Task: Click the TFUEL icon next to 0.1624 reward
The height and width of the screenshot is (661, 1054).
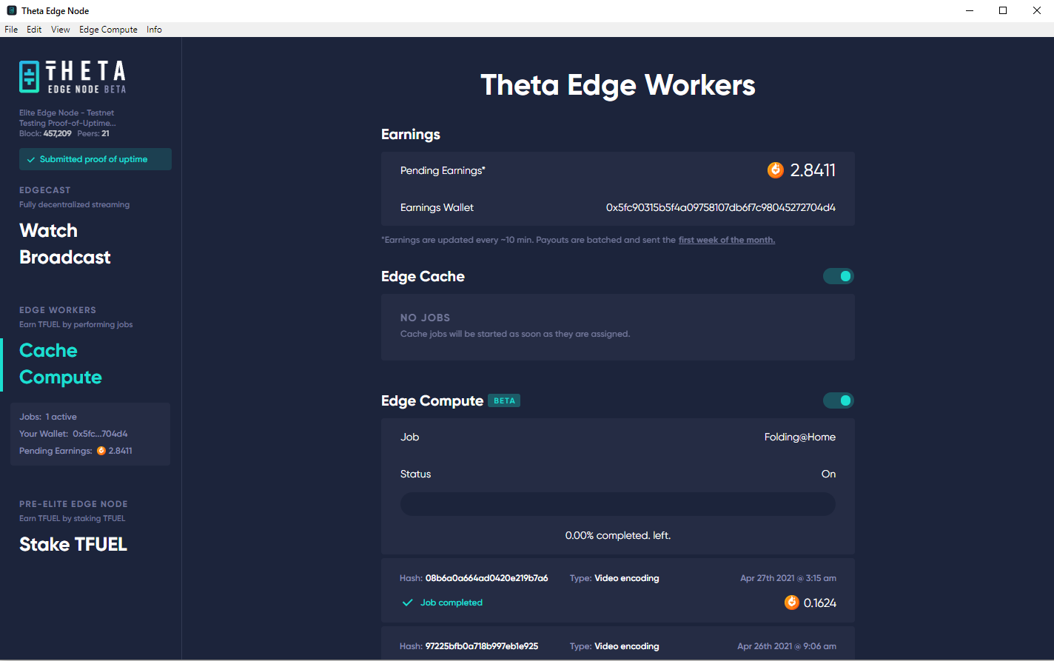Action: [792, 603]
